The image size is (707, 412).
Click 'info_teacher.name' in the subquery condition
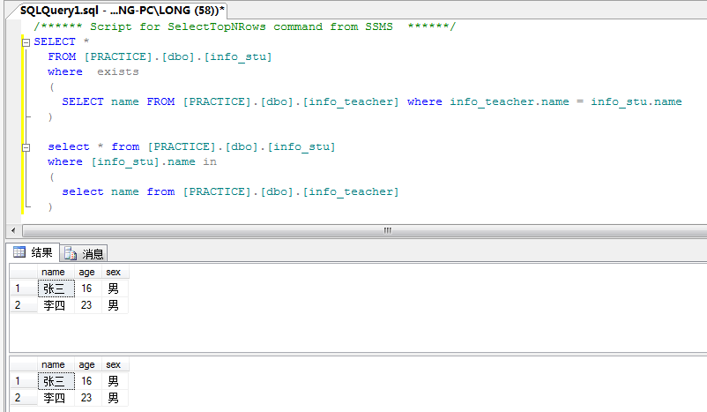[x=510, y=101]
